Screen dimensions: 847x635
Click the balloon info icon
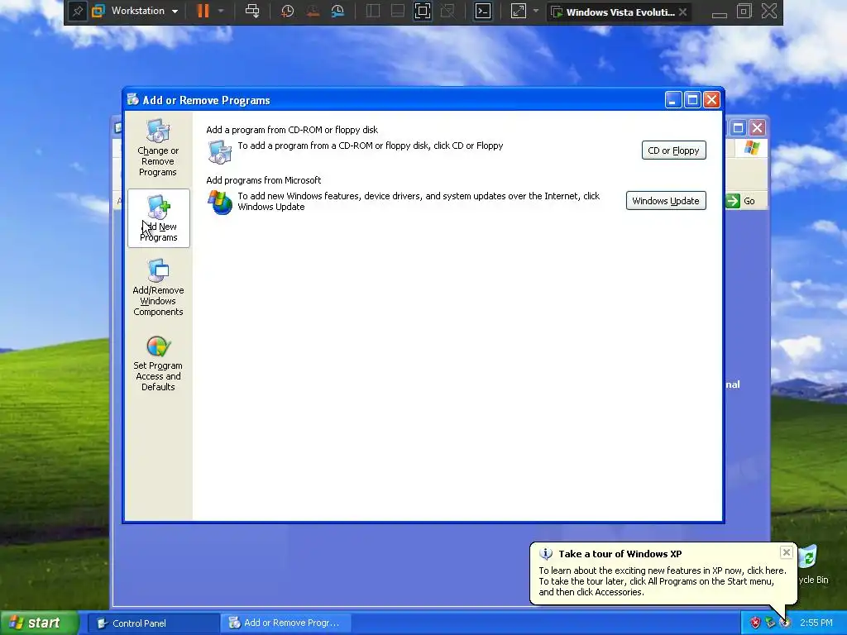click(x=546, y=553)
